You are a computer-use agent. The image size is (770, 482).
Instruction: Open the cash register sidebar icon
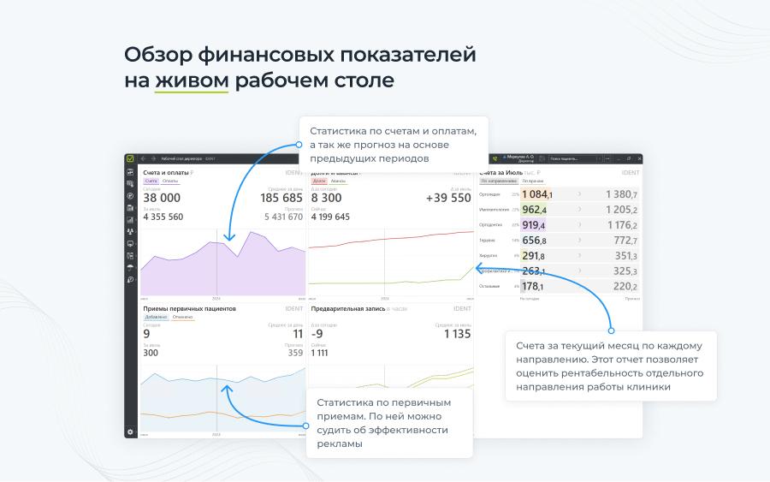click(x=130, y=208)
